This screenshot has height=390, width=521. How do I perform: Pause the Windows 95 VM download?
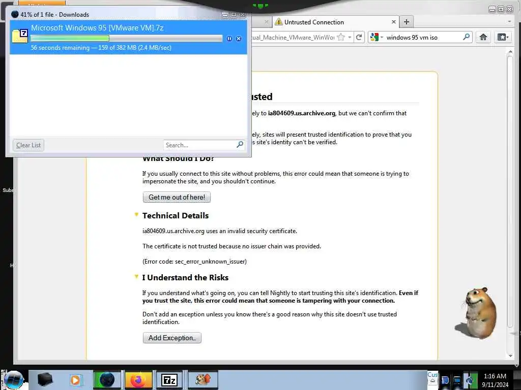(229, 39)
